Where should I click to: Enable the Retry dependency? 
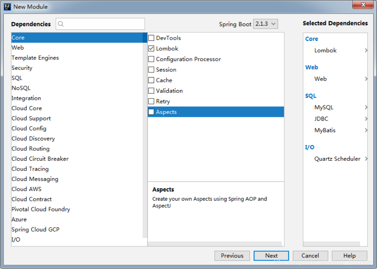pos(151,101)
